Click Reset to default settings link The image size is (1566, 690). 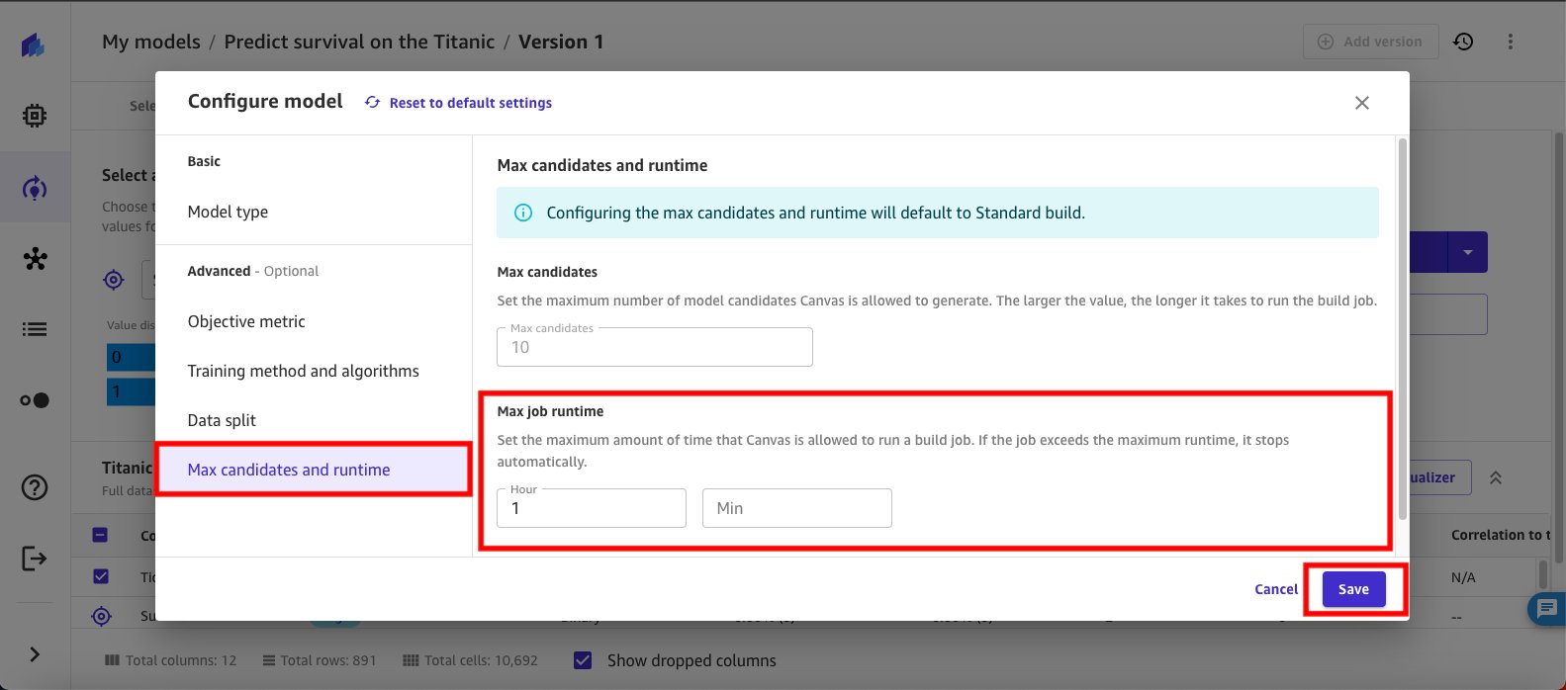[x=471, y=103]
